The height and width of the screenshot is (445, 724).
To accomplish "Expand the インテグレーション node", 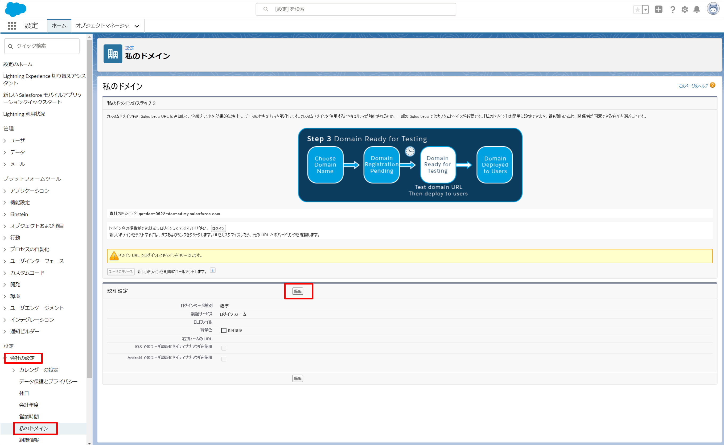I will click(x=5, y=320).
